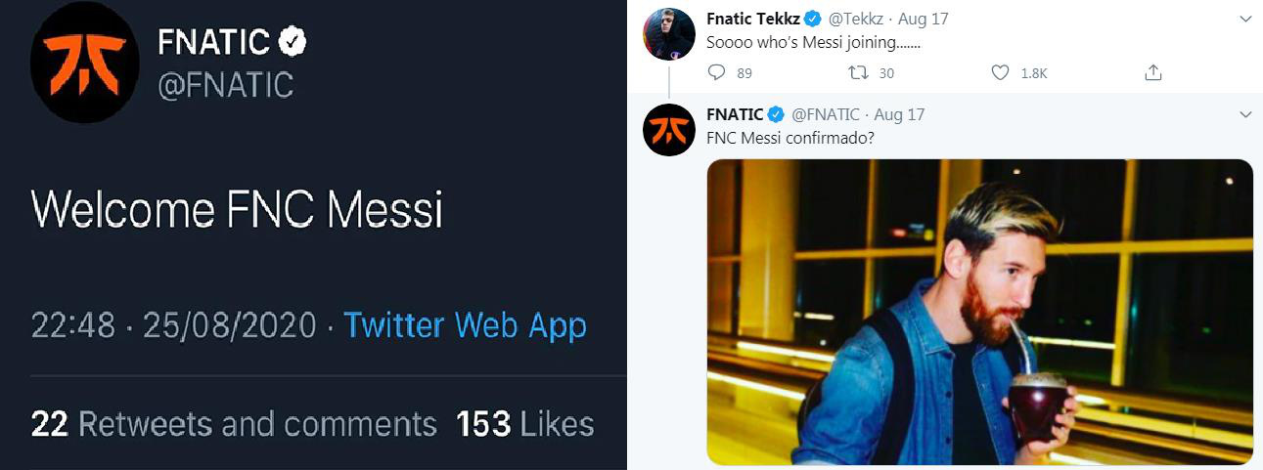Like Tekkz's tweet with the heart icon
1263x470 pixels.
tap(1000, 72)
